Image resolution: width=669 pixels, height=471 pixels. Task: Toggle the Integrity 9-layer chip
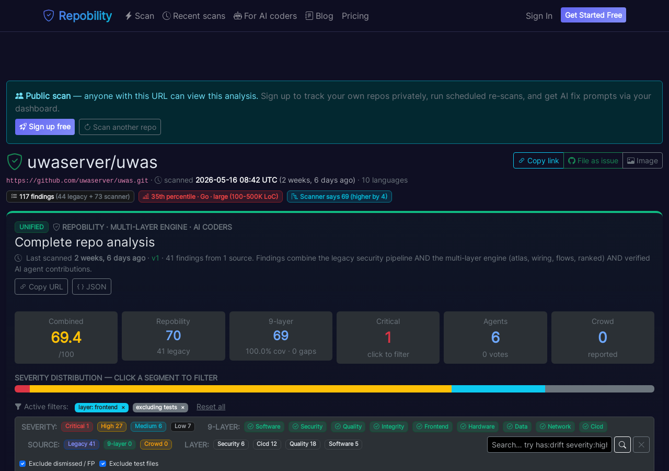coord(389,427)
